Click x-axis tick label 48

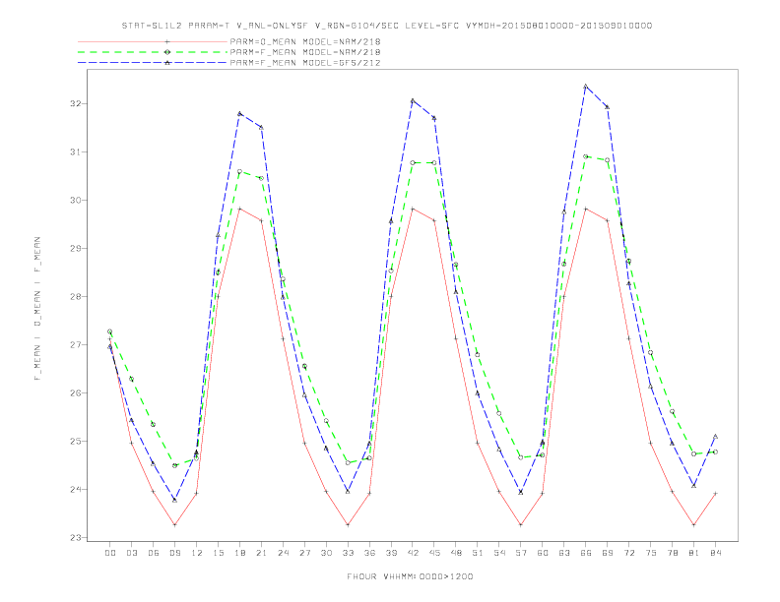tap(456, 553)
